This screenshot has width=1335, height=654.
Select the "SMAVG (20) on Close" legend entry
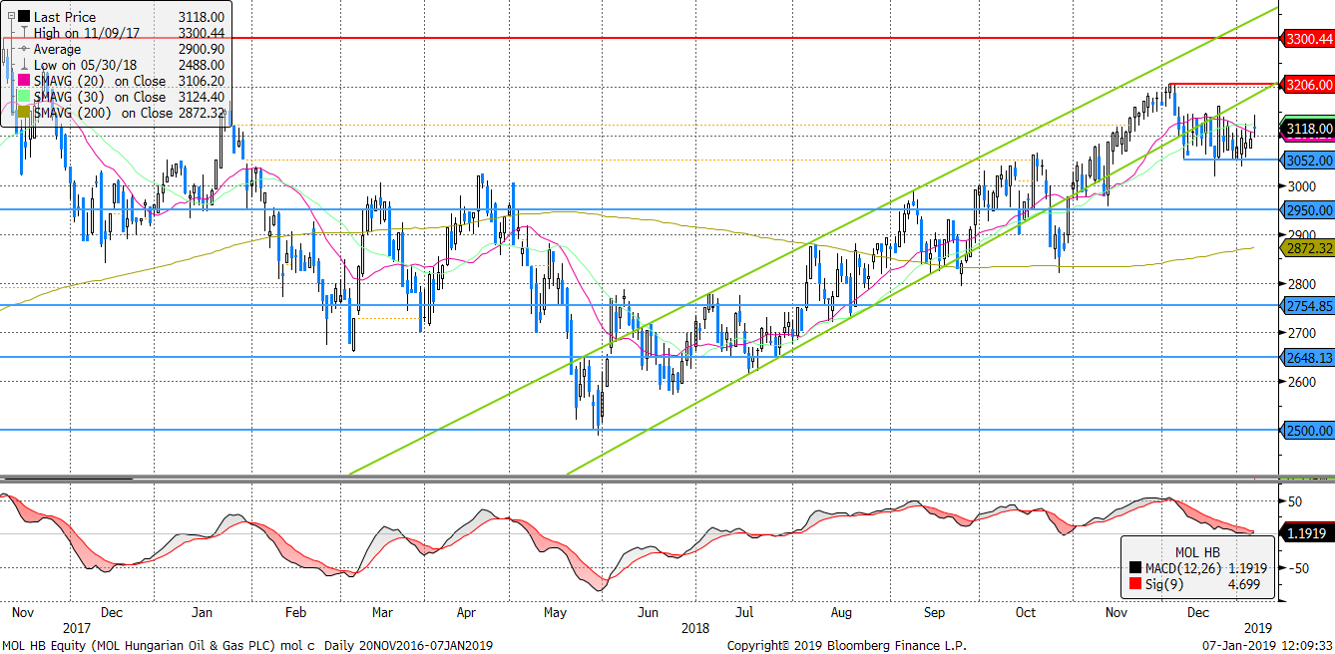coord(100,81)
